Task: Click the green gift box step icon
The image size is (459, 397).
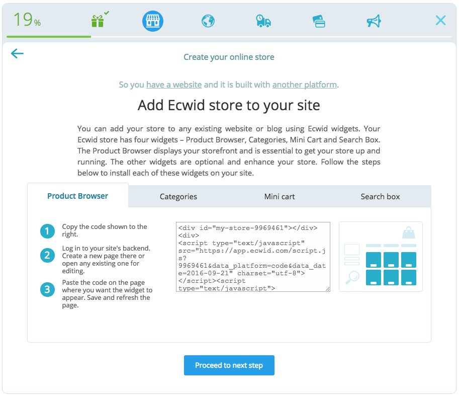Action: coord(98,21)
